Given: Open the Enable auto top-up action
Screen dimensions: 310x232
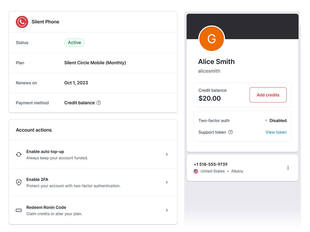Looking at the screenshot, I should [x=93, y=154].
